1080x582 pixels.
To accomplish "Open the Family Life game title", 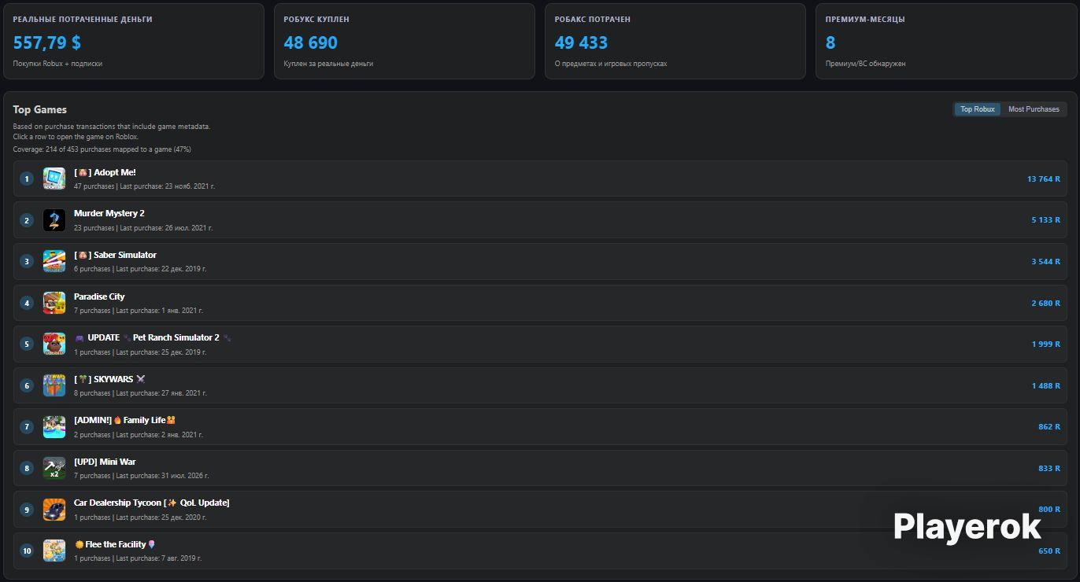I will [x=124, y=420].
